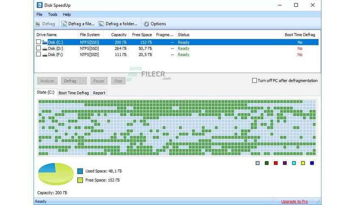Check the Disk (D:) checkbox
This screenshot has width=355, height=205.
pyautogui.click(x=39, y=48)
